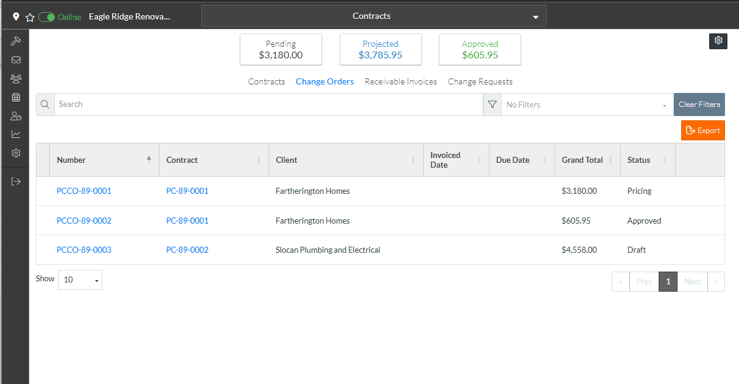Click the star favorite icon in the top bar

click(30, 17)
